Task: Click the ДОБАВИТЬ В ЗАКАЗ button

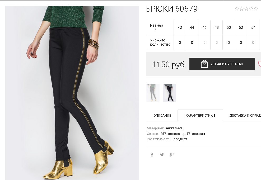Action: [222, 64]
